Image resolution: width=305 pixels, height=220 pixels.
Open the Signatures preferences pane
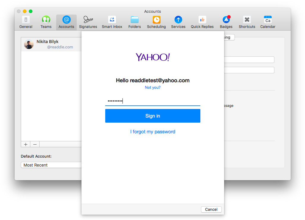tap(88, 22)
